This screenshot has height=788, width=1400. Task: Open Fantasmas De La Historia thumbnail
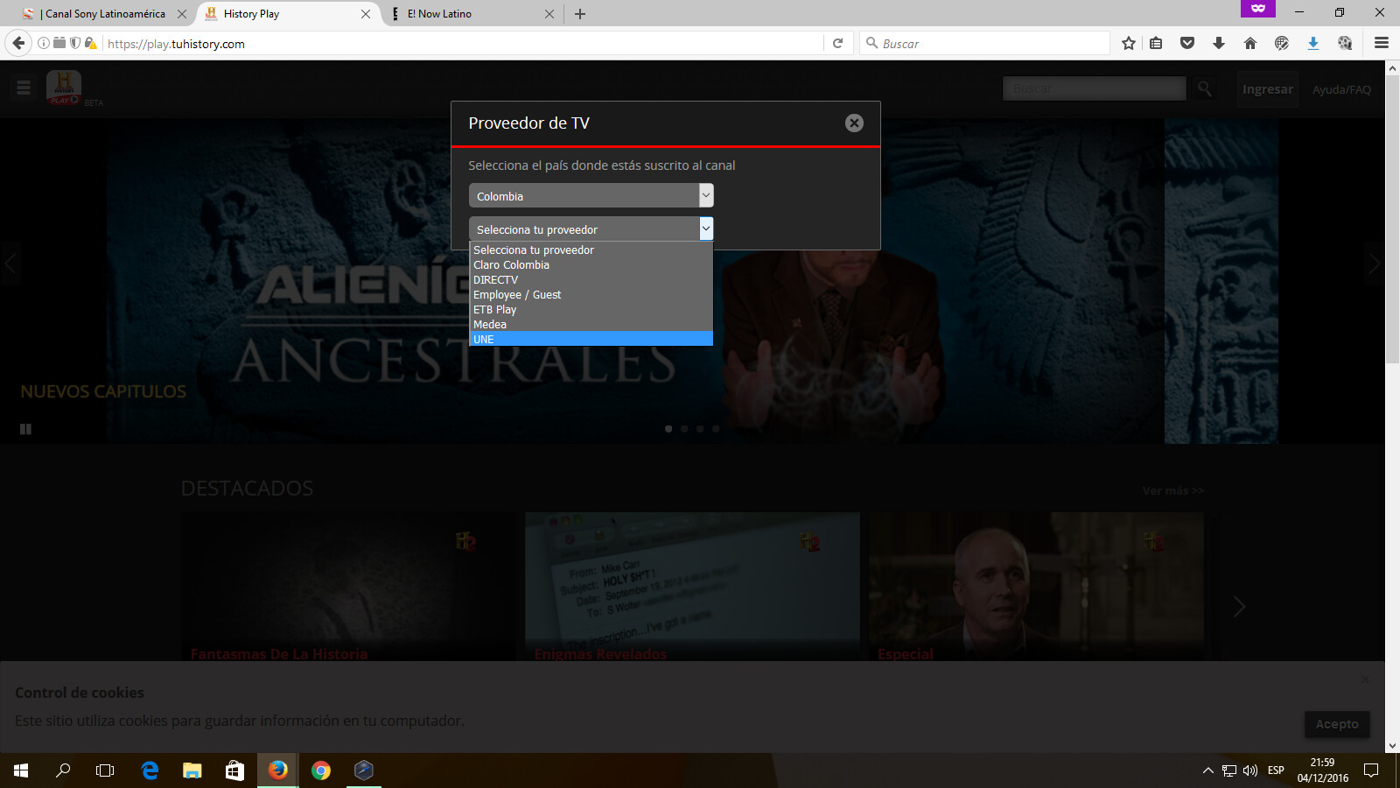[x=348, y=587]
